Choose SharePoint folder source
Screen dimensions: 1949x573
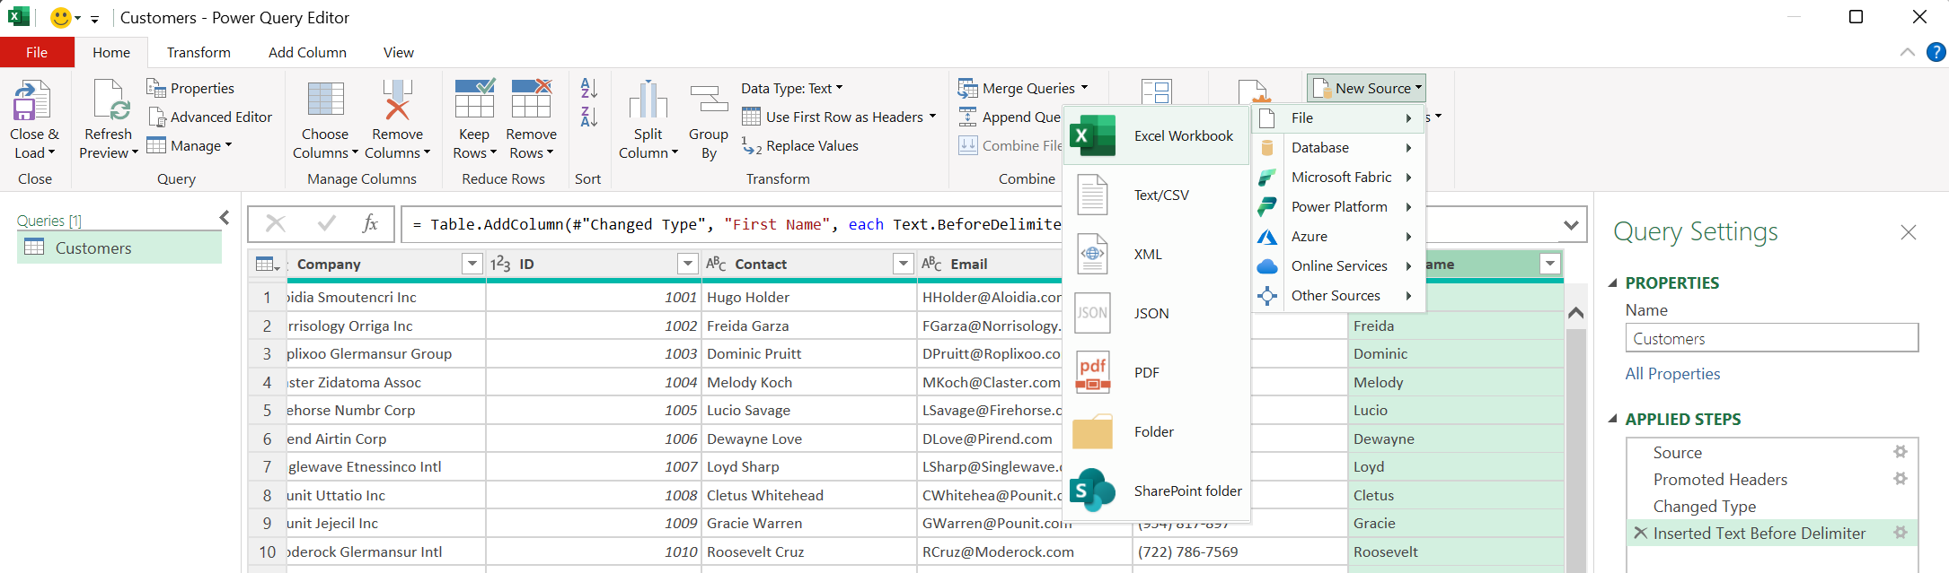[1155, 491]
